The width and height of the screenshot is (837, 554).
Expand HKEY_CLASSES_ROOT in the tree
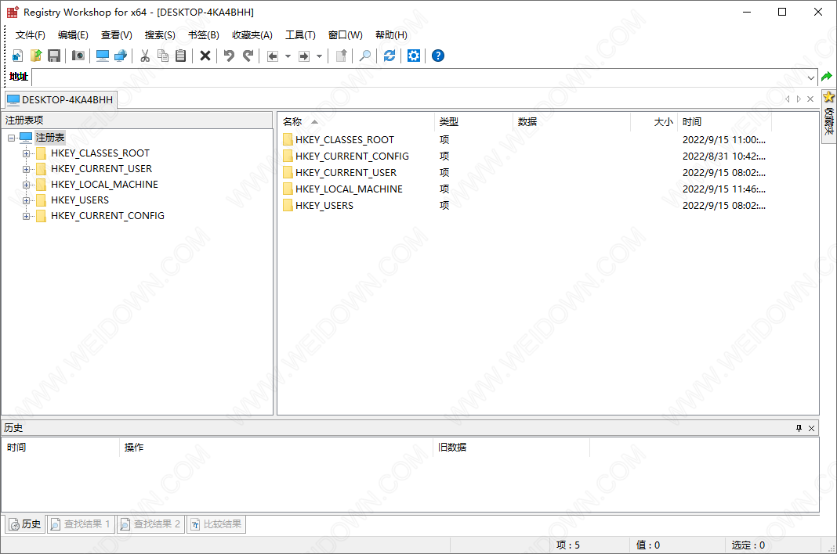(x=26, y=153)
